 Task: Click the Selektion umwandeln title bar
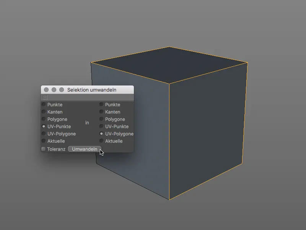pyautogui.click(x=88, y=90)
